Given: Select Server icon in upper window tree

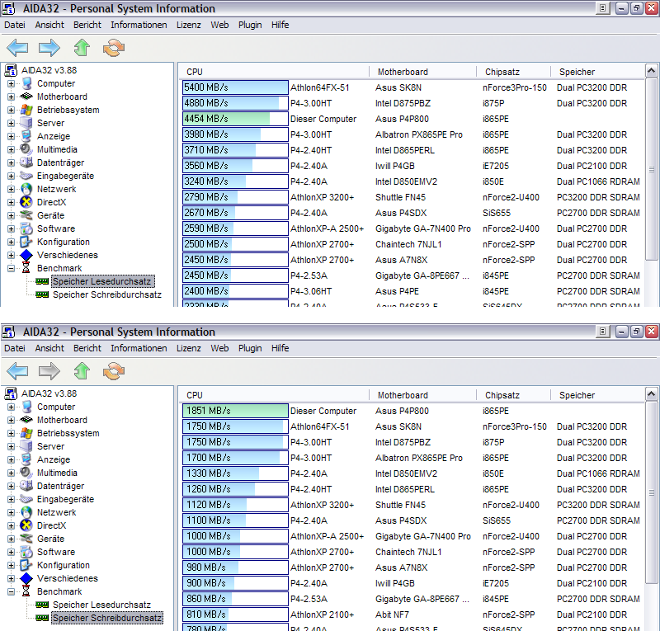Looking at the screenshot, I should [x=26, y=123].
